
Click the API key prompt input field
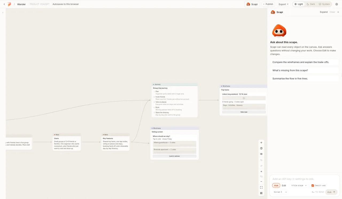(304, 179)
